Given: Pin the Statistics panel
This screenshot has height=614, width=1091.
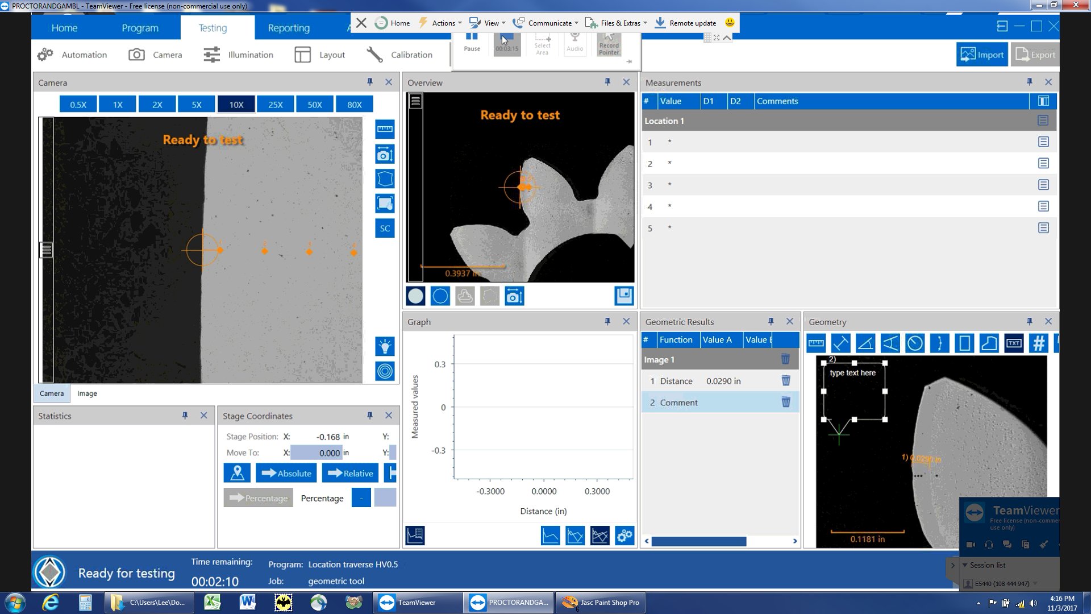Looking at the screenshot, I should click(185, 416).
